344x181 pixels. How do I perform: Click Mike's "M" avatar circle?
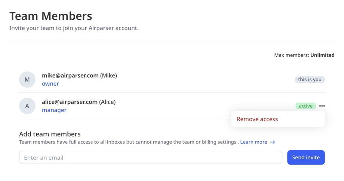coord(27,80)
